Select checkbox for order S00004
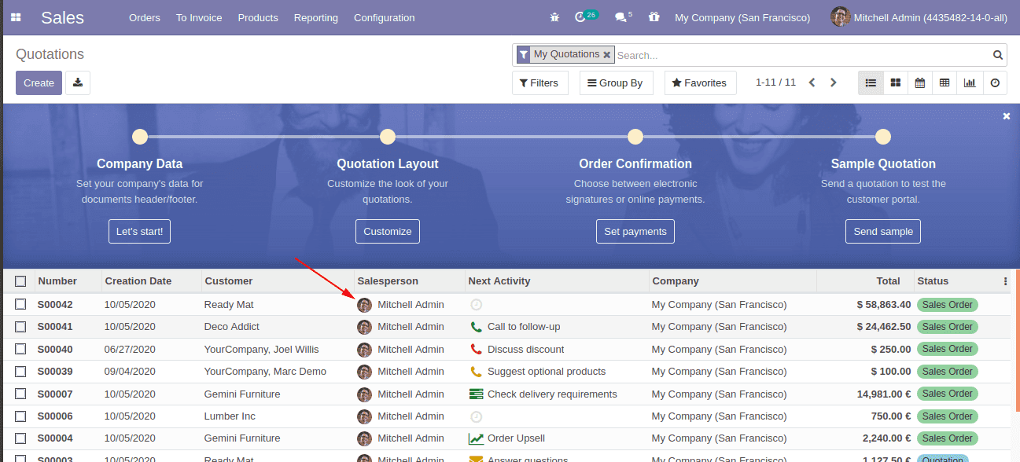Viewport: 1020px width, 462px height. point(20,438)
